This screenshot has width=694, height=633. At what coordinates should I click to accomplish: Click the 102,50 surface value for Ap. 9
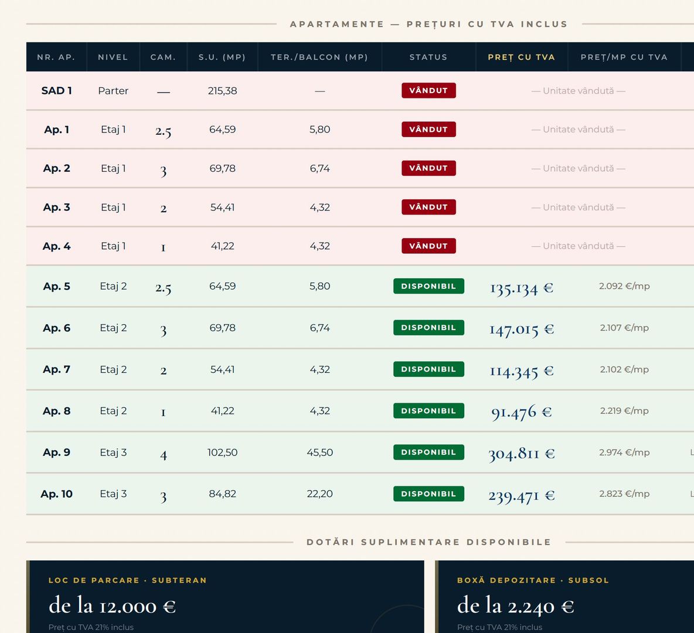tap(222, 452)
